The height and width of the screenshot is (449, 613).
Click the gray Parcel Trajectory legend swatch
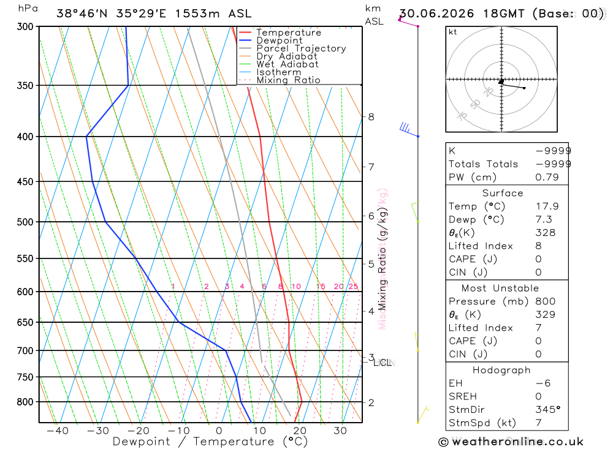pos(245,48)
